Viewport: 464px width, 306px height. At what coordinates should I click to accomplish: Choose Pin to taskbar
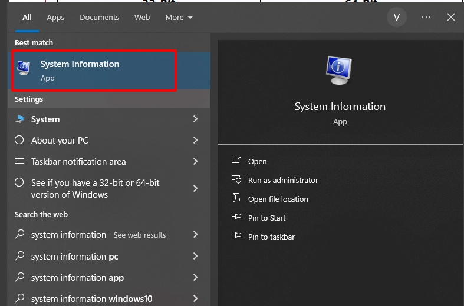point(271,237)
